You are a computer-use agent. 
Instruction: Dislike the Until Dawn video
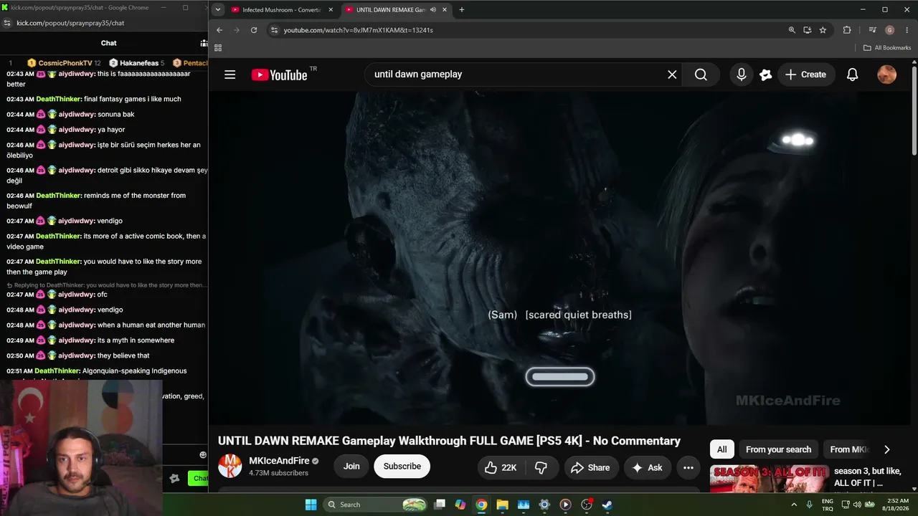[541, 467]
